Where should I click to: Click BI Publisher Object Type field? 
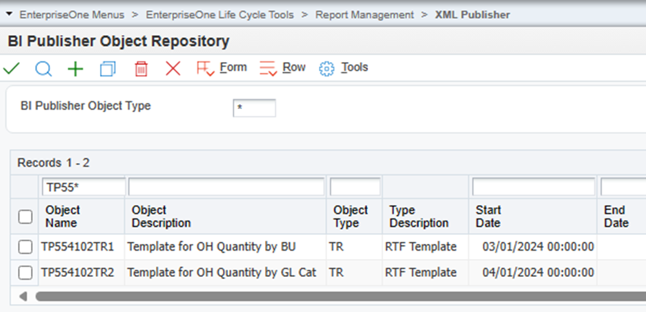(254, 108)
